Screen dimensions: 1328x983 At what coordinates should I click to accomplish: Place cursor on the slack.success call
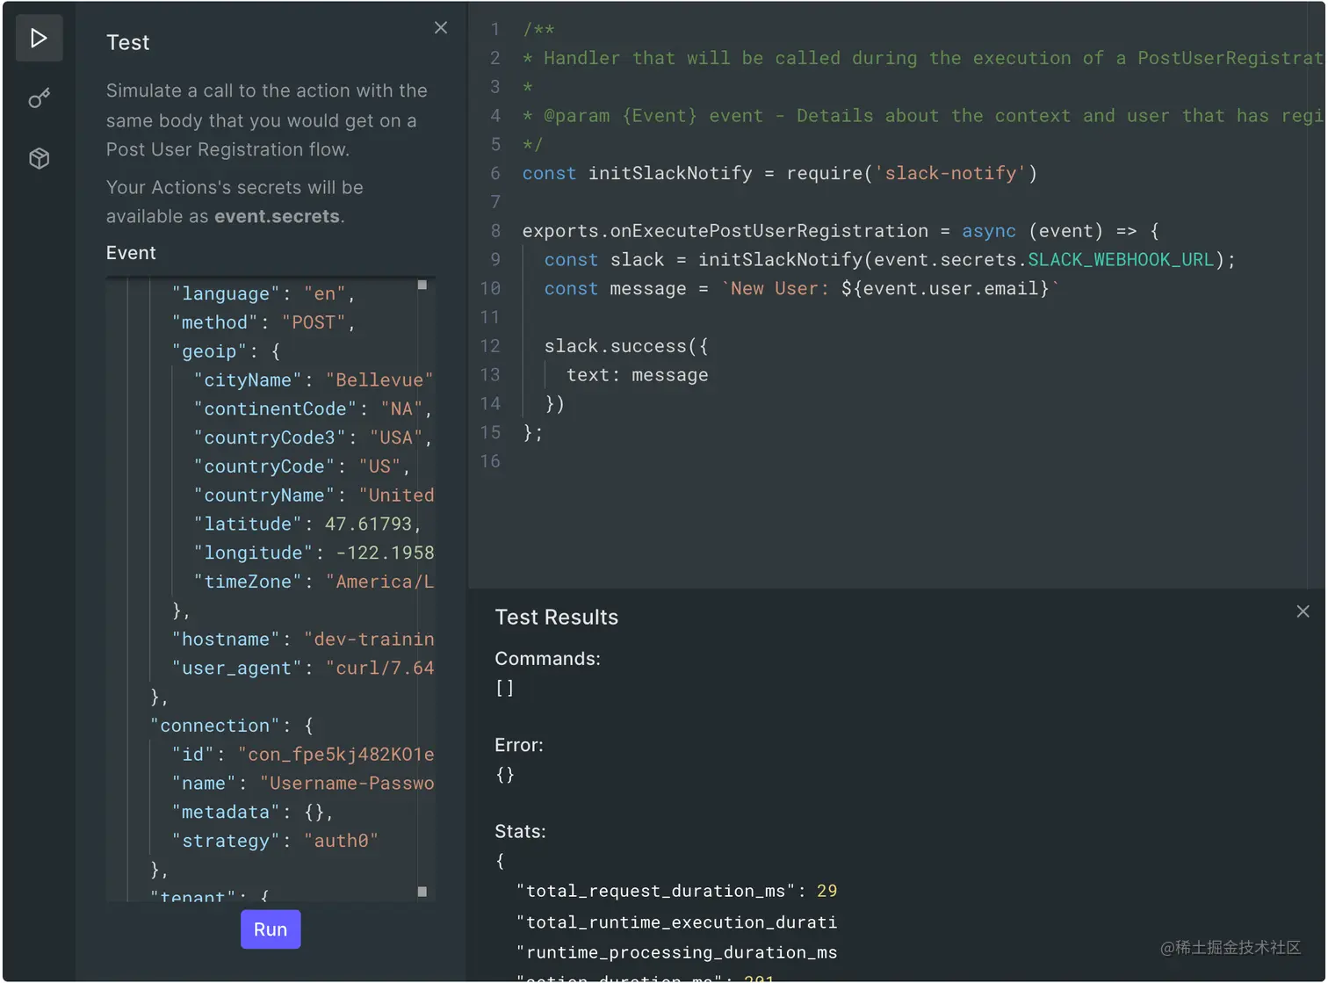(x=624, y=345)
